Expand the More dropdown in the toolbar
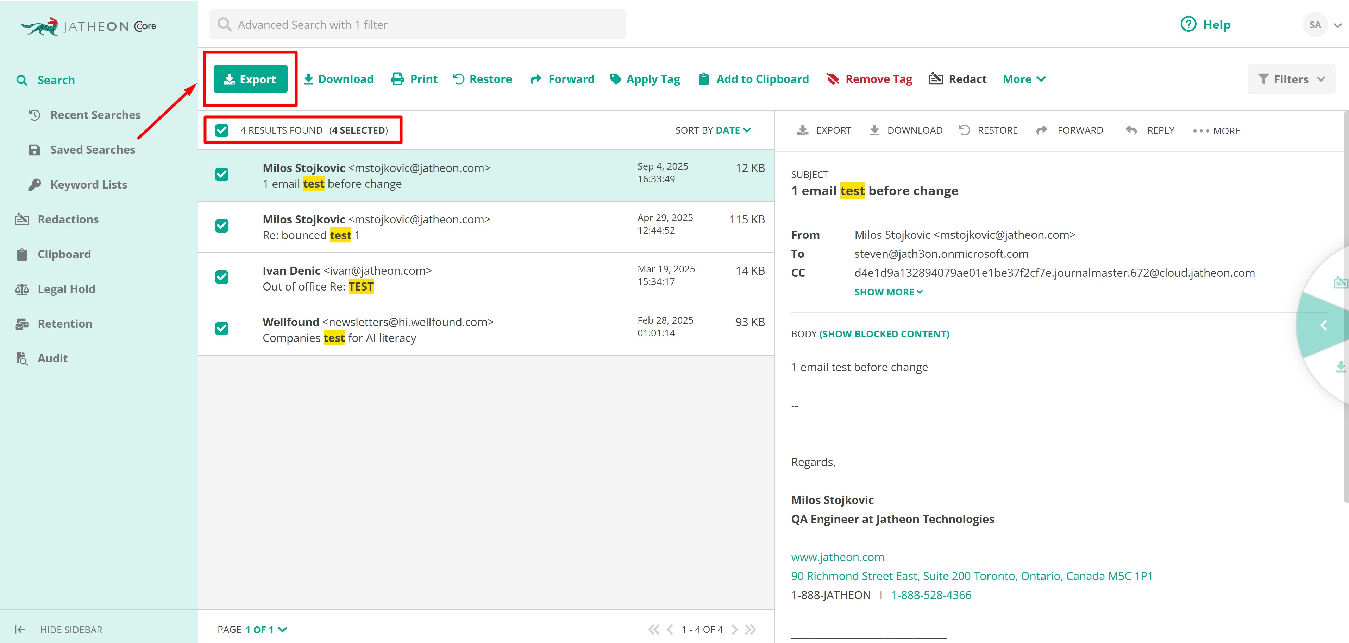Image resolution: width=1349 pixels, height=643 pixels. click(1024, 79)
